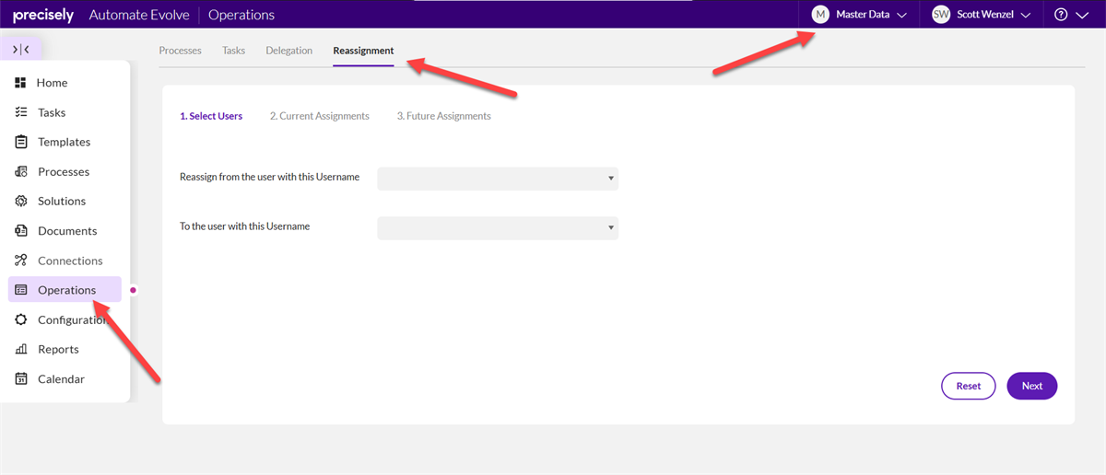Viewport: 1106px width, 475px height.
Task: Switch to the Tasks tab
Action: tap(234, 51)
